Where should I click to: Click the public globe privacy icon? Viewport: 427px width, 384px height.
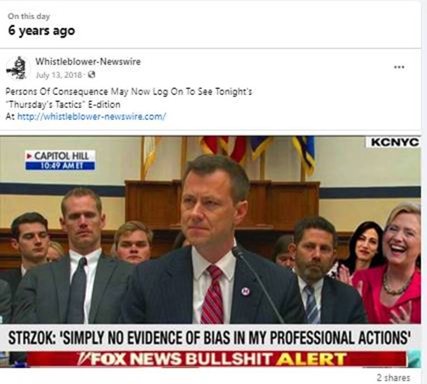[91, 75]
